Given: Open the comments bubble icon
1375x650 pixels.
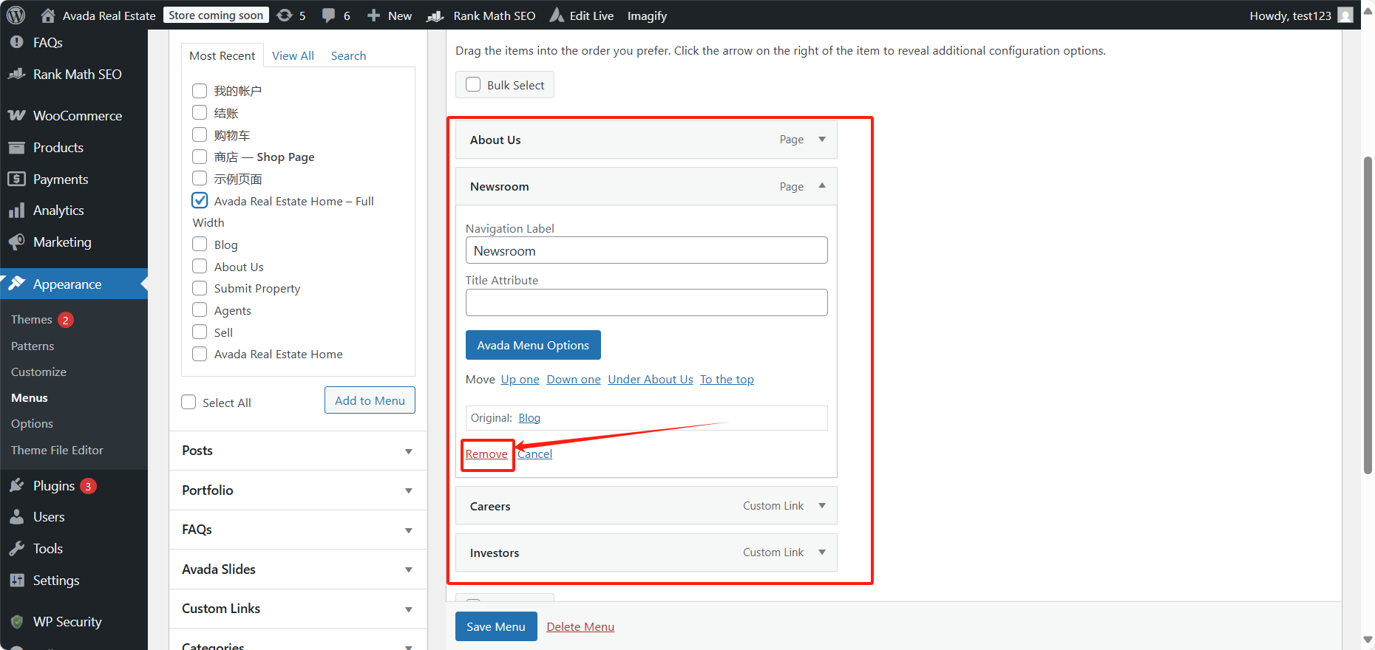Looking at the screenshot, I should tap(329, 16).
